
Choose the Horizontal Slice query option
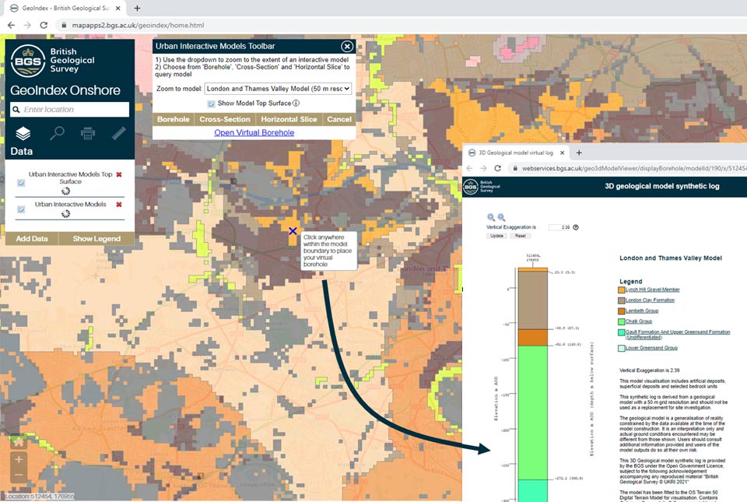(289, 120)
